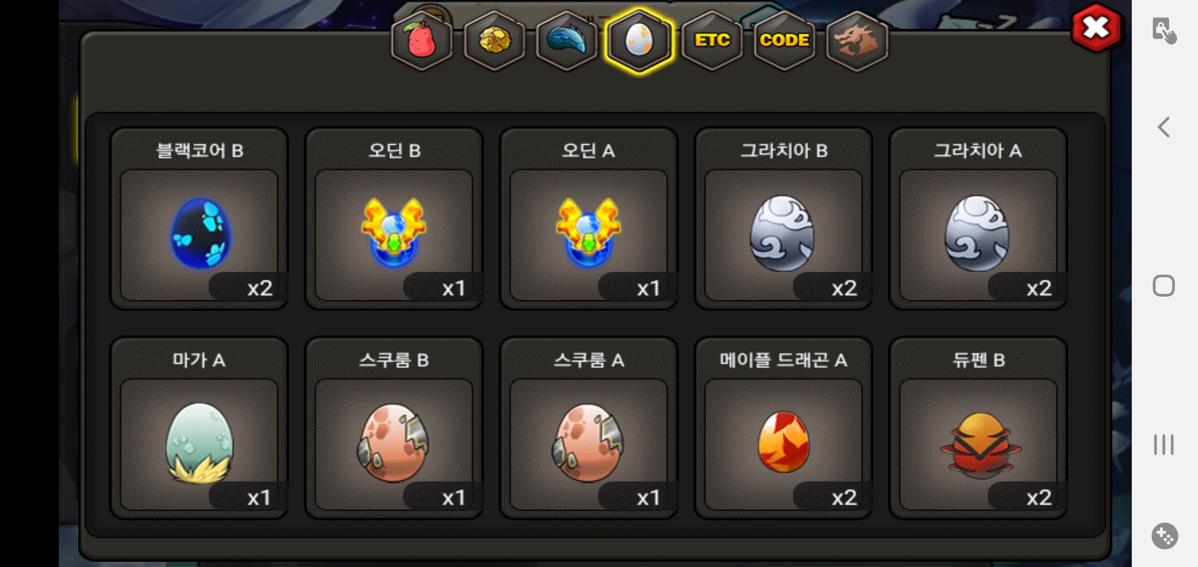Pick the 스쿠룸 B cracked pink egg
The width and height of the screenshot is (1198, 567).
(394, 428)
